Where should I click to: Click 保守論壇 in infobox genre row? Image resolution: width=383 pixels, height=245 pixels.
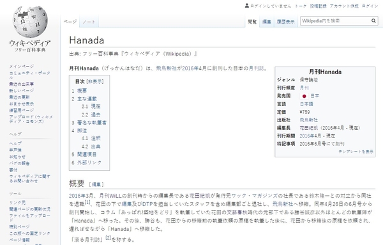coord(309,80)
